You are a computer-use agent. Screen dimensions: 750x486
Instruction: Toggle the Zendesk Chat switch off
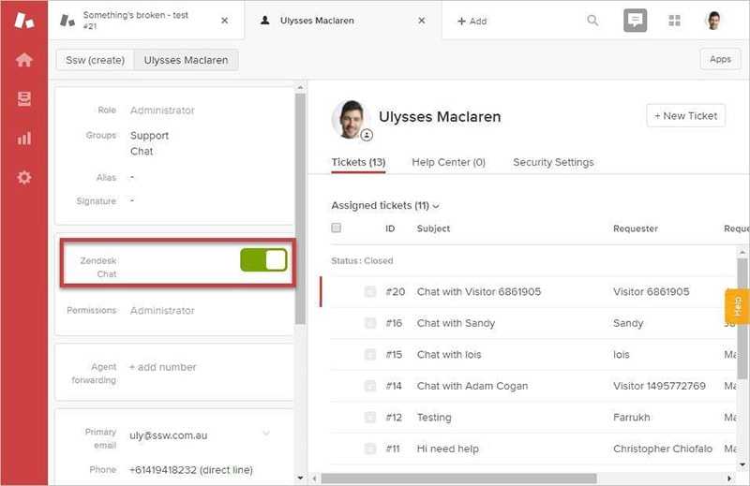click(x=263, y=260)
